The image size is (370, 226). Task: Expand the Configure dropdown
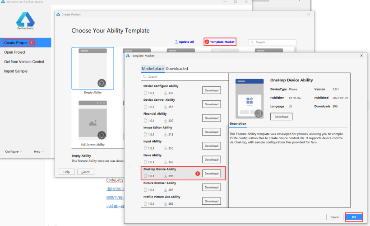14,151
